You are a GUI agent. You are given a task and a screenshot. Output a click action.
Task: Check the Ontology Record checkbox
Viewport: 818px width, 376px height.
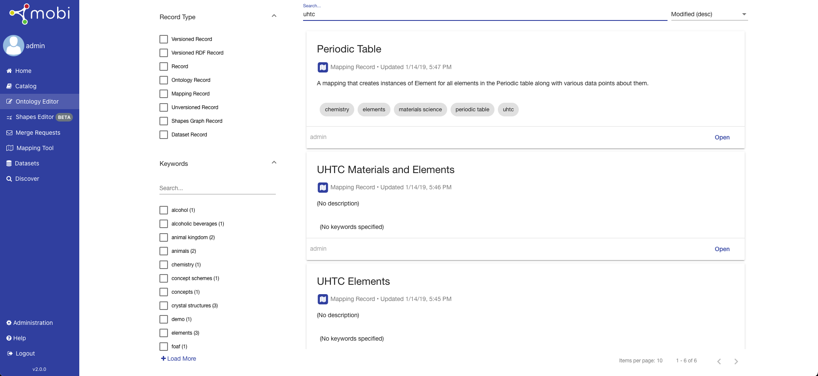point(164,80)
